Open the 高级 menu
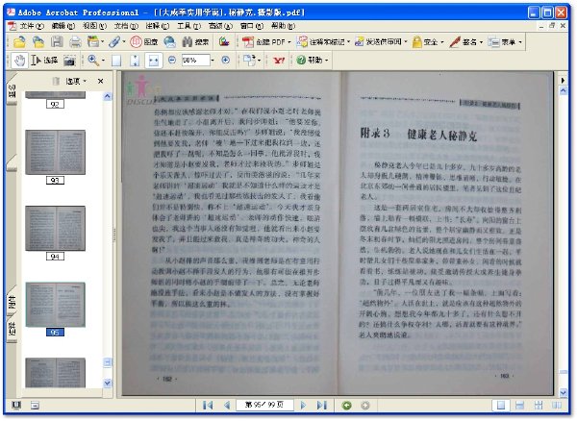Image resolution: width=577 pixels, height=421 pixels. click(220, 26)
